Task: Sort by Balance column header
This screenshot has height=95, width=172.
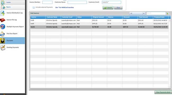Action: point(115,17)
